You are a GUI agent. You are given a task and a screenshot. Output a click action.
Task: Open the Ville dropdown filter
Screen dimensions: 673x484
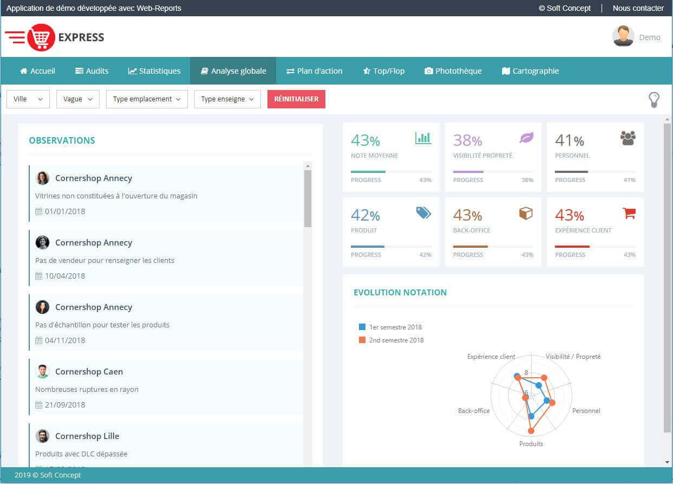point(28,99)
